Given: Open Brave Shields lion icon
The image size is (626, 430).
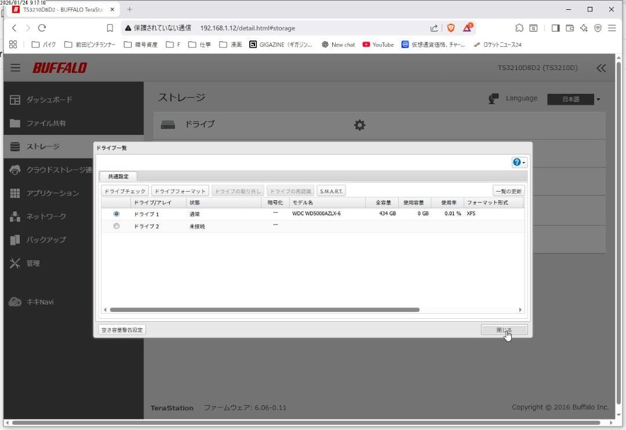Looking at the screenshot, I should pos(451,28).
